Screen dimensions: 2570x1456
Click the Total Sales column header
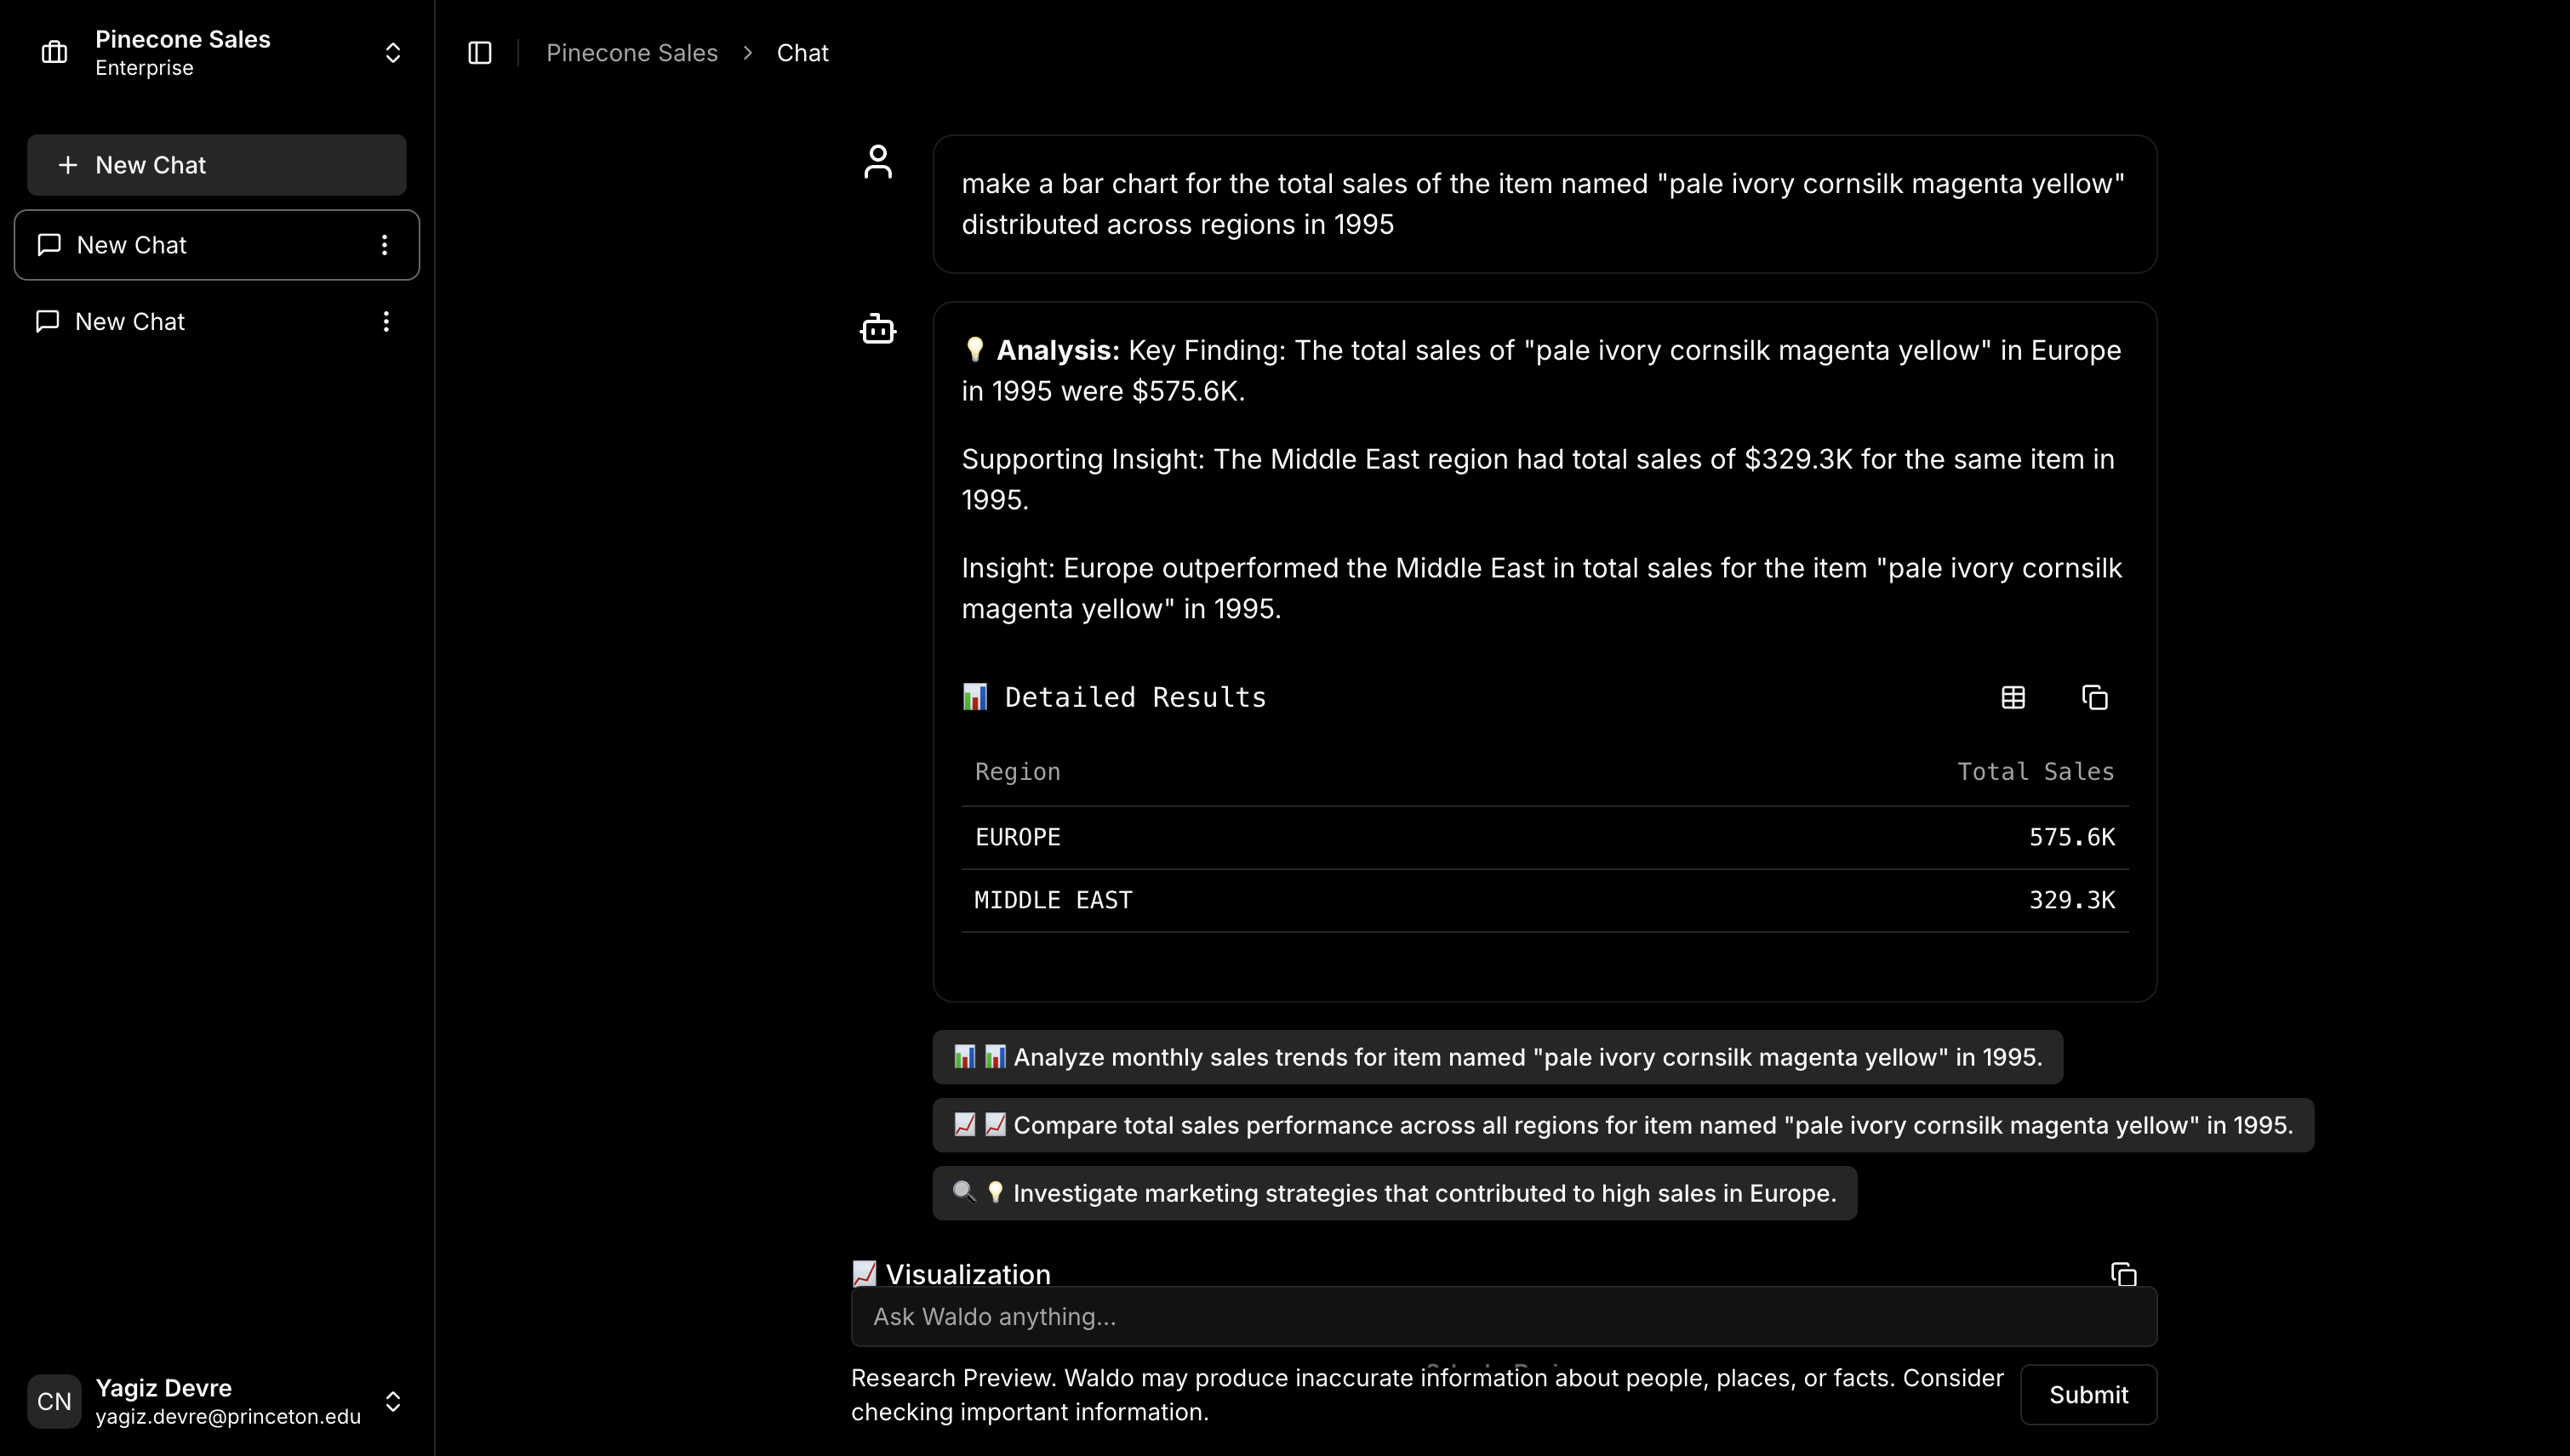[x=2036, y=772]
